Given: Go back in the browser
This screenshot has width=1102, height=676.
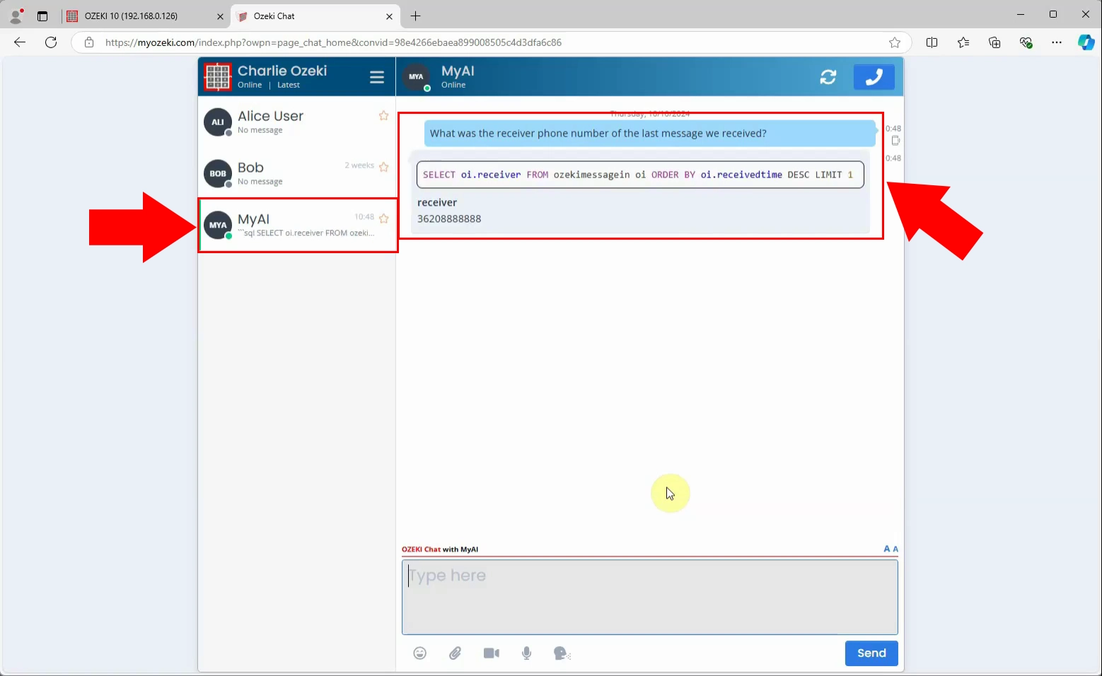Looking at the screenshot, I should pos(20,42).
